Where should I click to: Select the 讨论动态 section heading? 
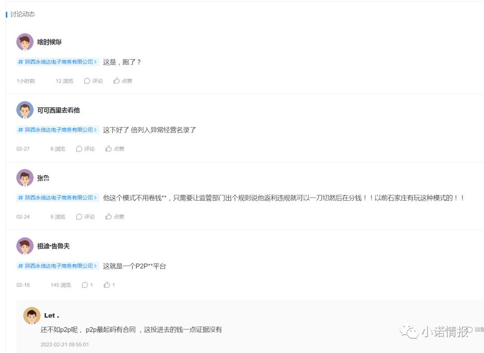[x=22, y=14]
